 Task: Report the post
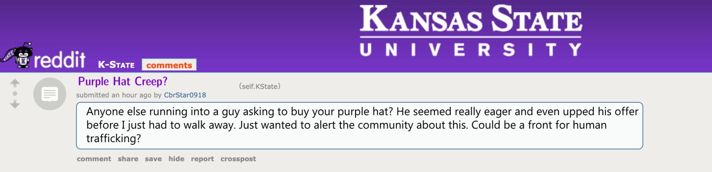[202, 159]
